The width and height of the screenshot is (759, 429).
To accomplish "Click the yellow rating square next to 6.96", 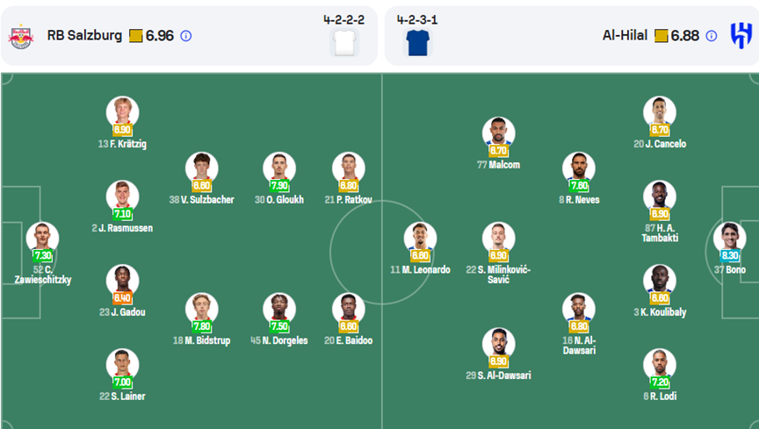I will coord(135,36).
